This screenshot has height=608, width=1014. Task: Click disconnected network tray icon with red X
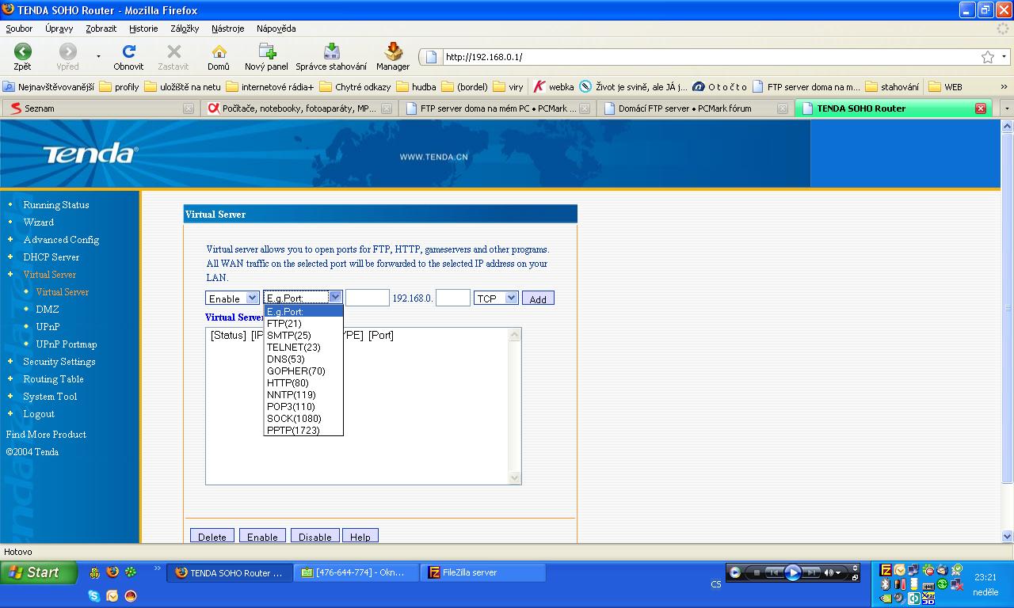click(957, 585)
